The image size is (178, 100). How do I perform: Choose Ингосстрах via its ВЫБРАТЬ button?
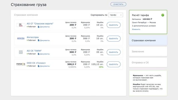tap(113, 39)
